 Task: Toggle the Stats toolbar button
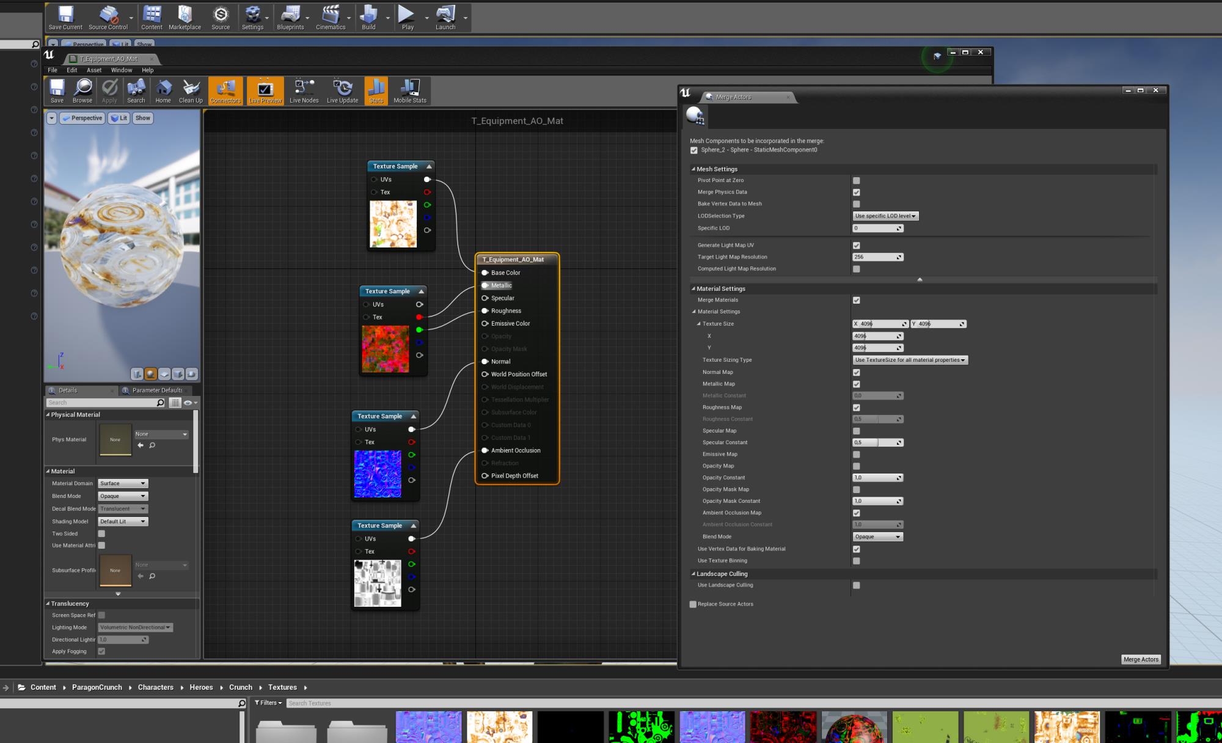(376, 91)
